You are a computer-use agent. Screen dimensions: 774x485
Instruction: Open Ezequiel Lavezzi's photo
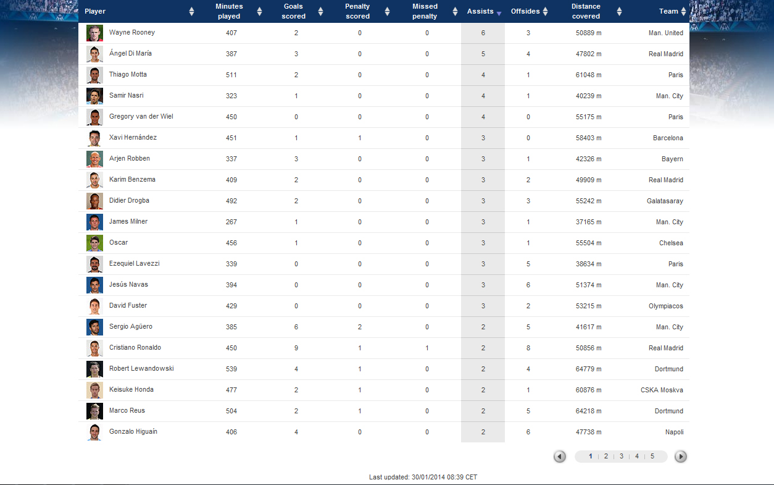[x=94, y=264]
